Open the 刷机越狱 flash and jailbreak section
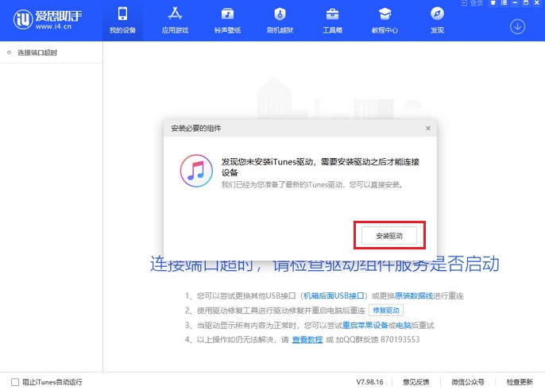This screenshot has height=390, width=545. (x=280, y=20)
